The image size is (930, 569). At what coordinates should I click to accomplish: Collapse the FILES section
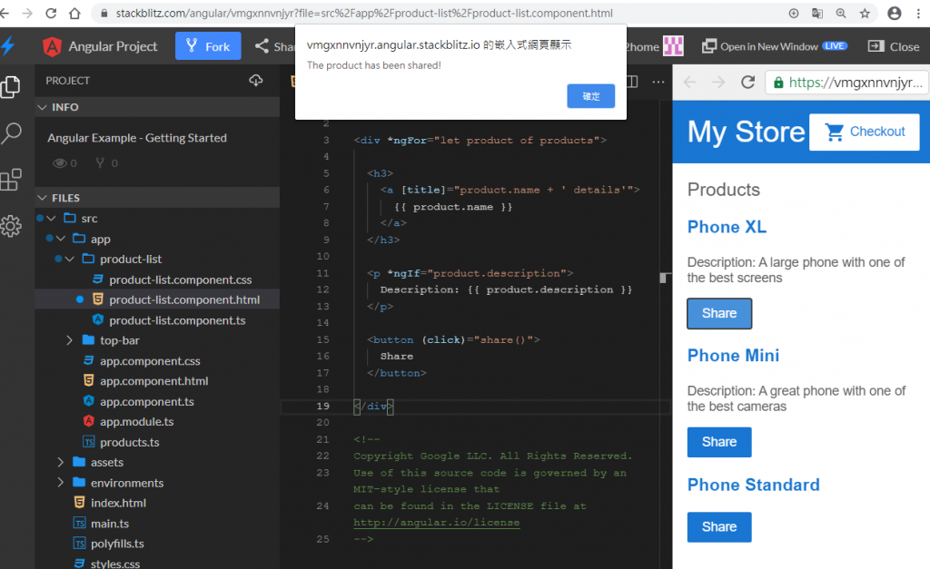coord(42,198)
